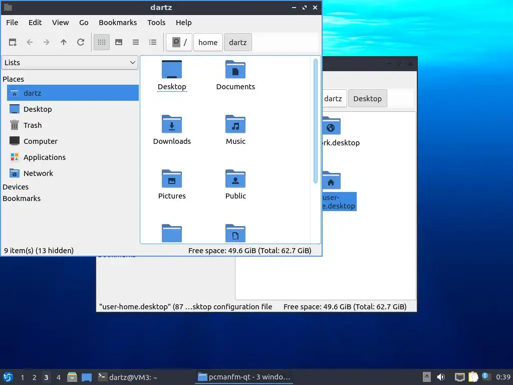Open a new tab with the toolbar icon
The width and height of the screenshot is (513, 385).
[13, 42]
